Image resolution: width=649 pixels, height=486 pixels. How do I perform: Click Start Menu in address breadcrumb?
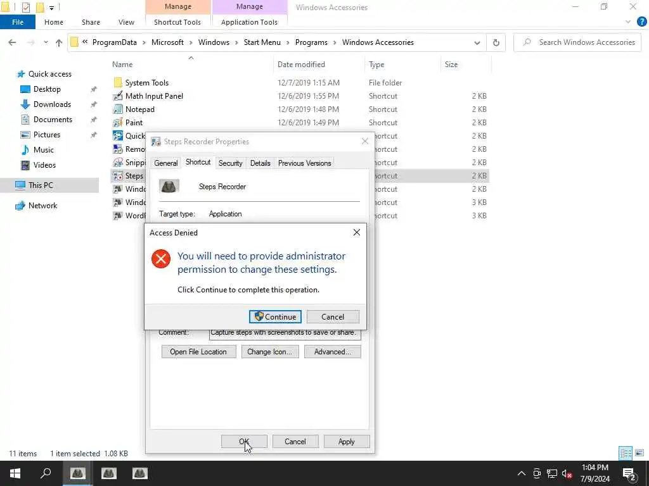(262, 42)
